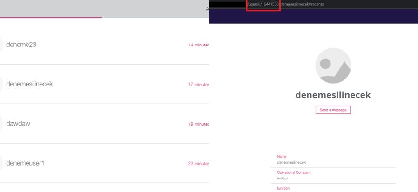The image size is (418, 192).
Task: Click the Operational Company label
Action: (294, 172)
